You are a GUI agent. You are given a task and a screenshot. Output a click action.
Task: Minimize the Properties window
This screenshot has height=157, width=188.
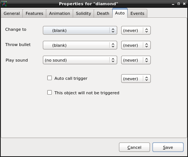click(173, 4)
